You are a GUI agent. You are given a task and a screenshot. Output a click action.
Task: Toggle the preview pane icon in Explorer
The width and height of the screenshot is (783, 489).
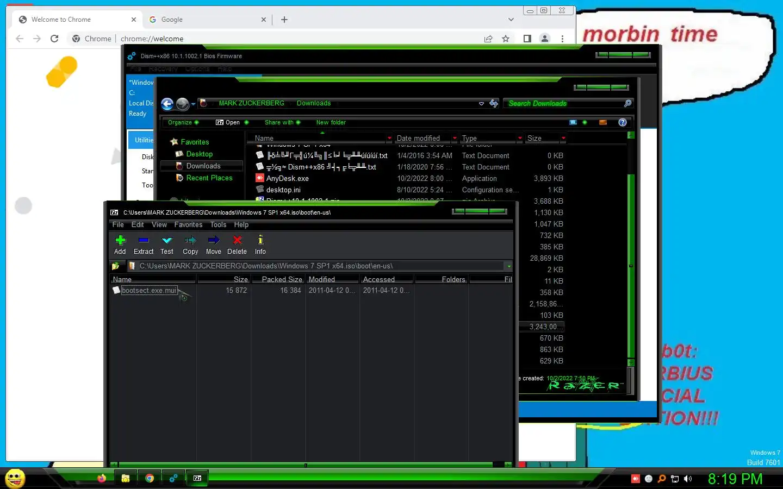[602, 122]
